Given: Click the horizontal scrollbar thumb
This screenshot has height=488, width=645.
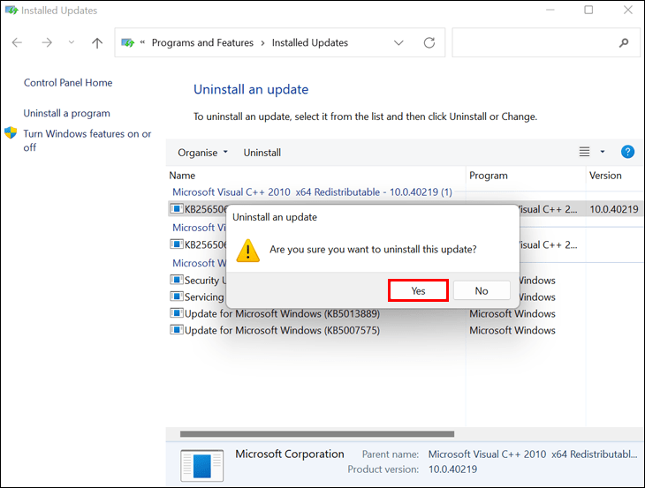Looking at the screenshot, I should pos(316,434).
